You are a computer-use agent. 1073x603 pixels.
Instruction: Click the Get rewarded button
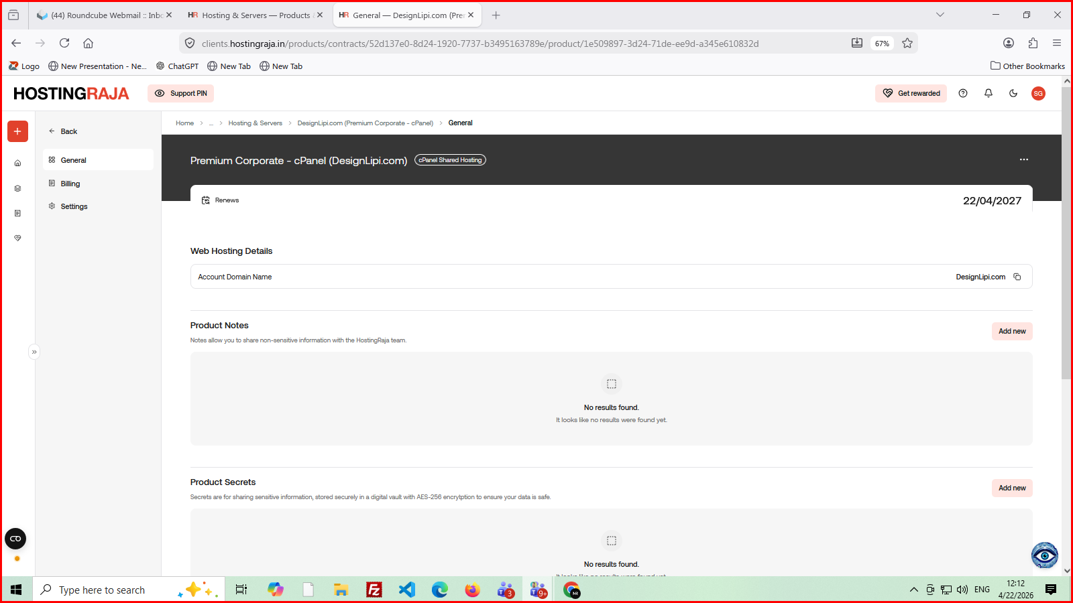(x=911, y=93)
